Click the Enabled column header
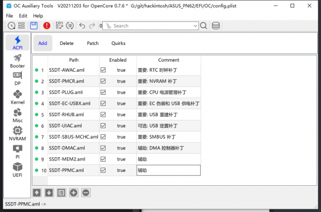 (x=118, y=60)
